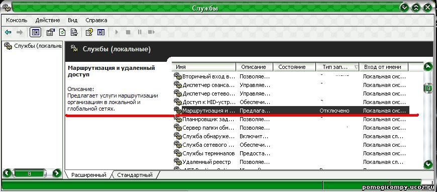
Task: Open the Вид menu
Action: (72, 20)
